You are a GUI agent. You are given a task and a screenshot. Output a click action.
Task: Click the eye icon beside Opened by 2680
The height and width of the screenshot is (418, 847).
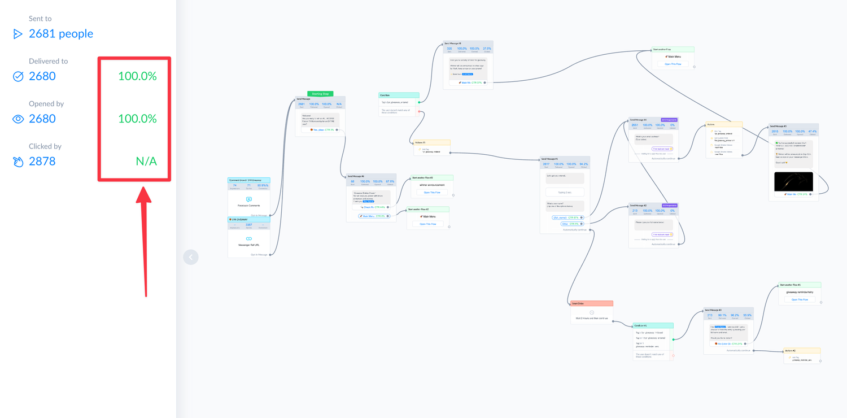(18, 119)
